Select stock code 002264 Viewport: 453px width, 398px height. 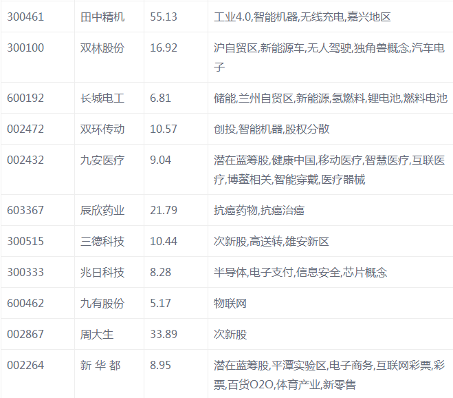(x=25, y=365)
